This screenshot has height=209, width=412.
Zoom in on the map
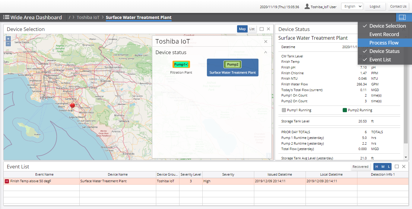tap(8, 39)
